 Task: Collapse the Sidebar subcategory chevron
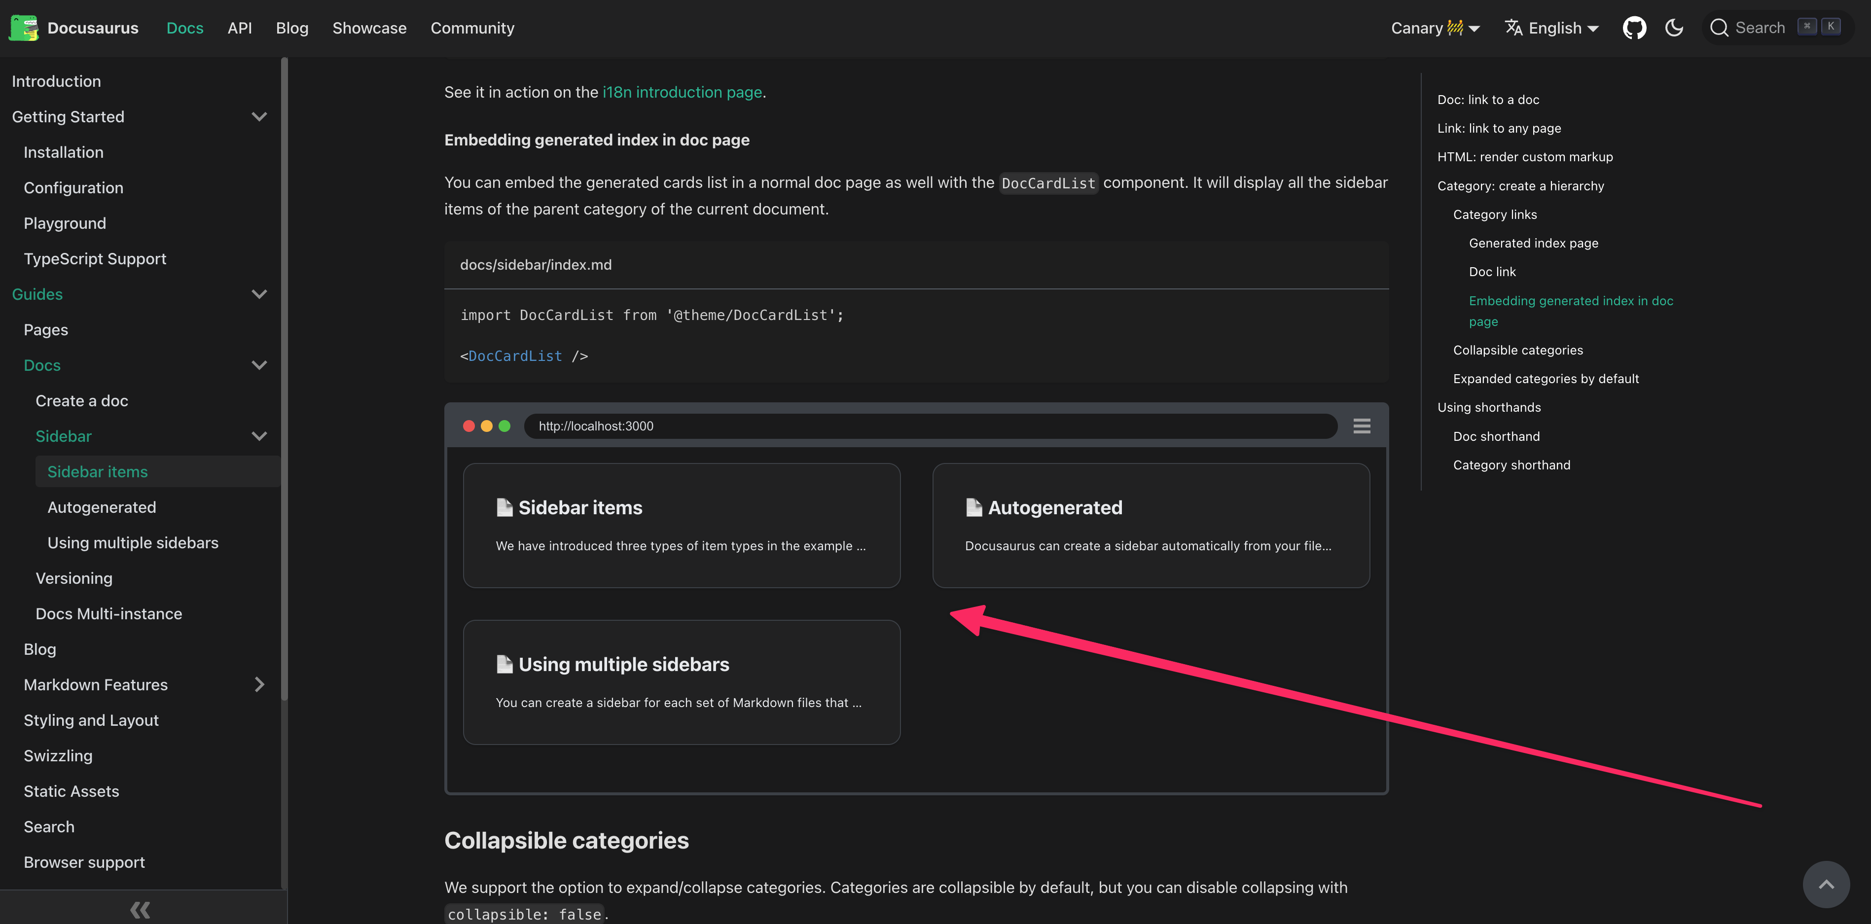(259, 436)
